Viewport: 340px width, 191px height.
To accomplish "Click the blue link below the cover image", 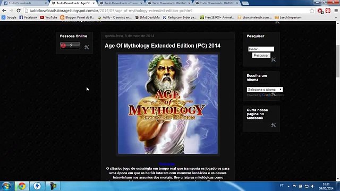I will point(166,164).
